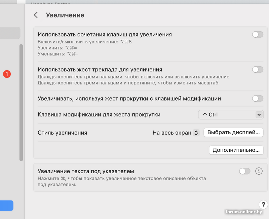Open the Ctrl modifier key dropdown
269x219 pixels.
pos(230,115)
